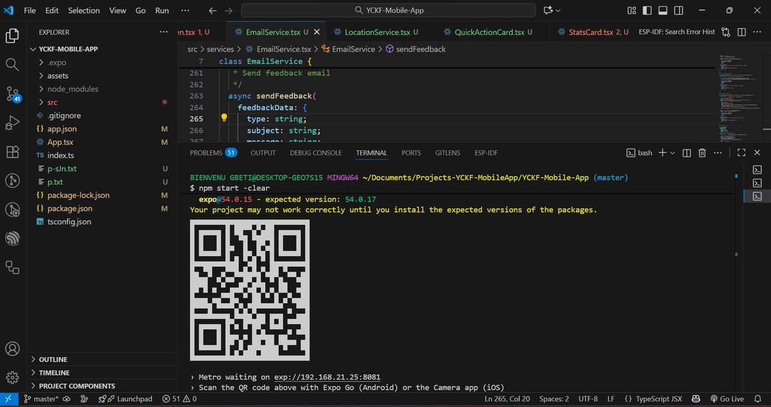Image resolution: width=771 pixels, height=407 pixels.
Task: Open Compare Changes icon in editor toolbar
Action: 726,32
